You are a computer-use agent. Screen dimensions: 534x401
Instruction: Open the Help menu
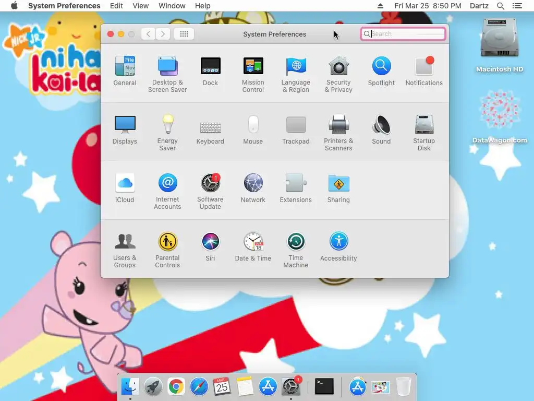coord(203,6)
